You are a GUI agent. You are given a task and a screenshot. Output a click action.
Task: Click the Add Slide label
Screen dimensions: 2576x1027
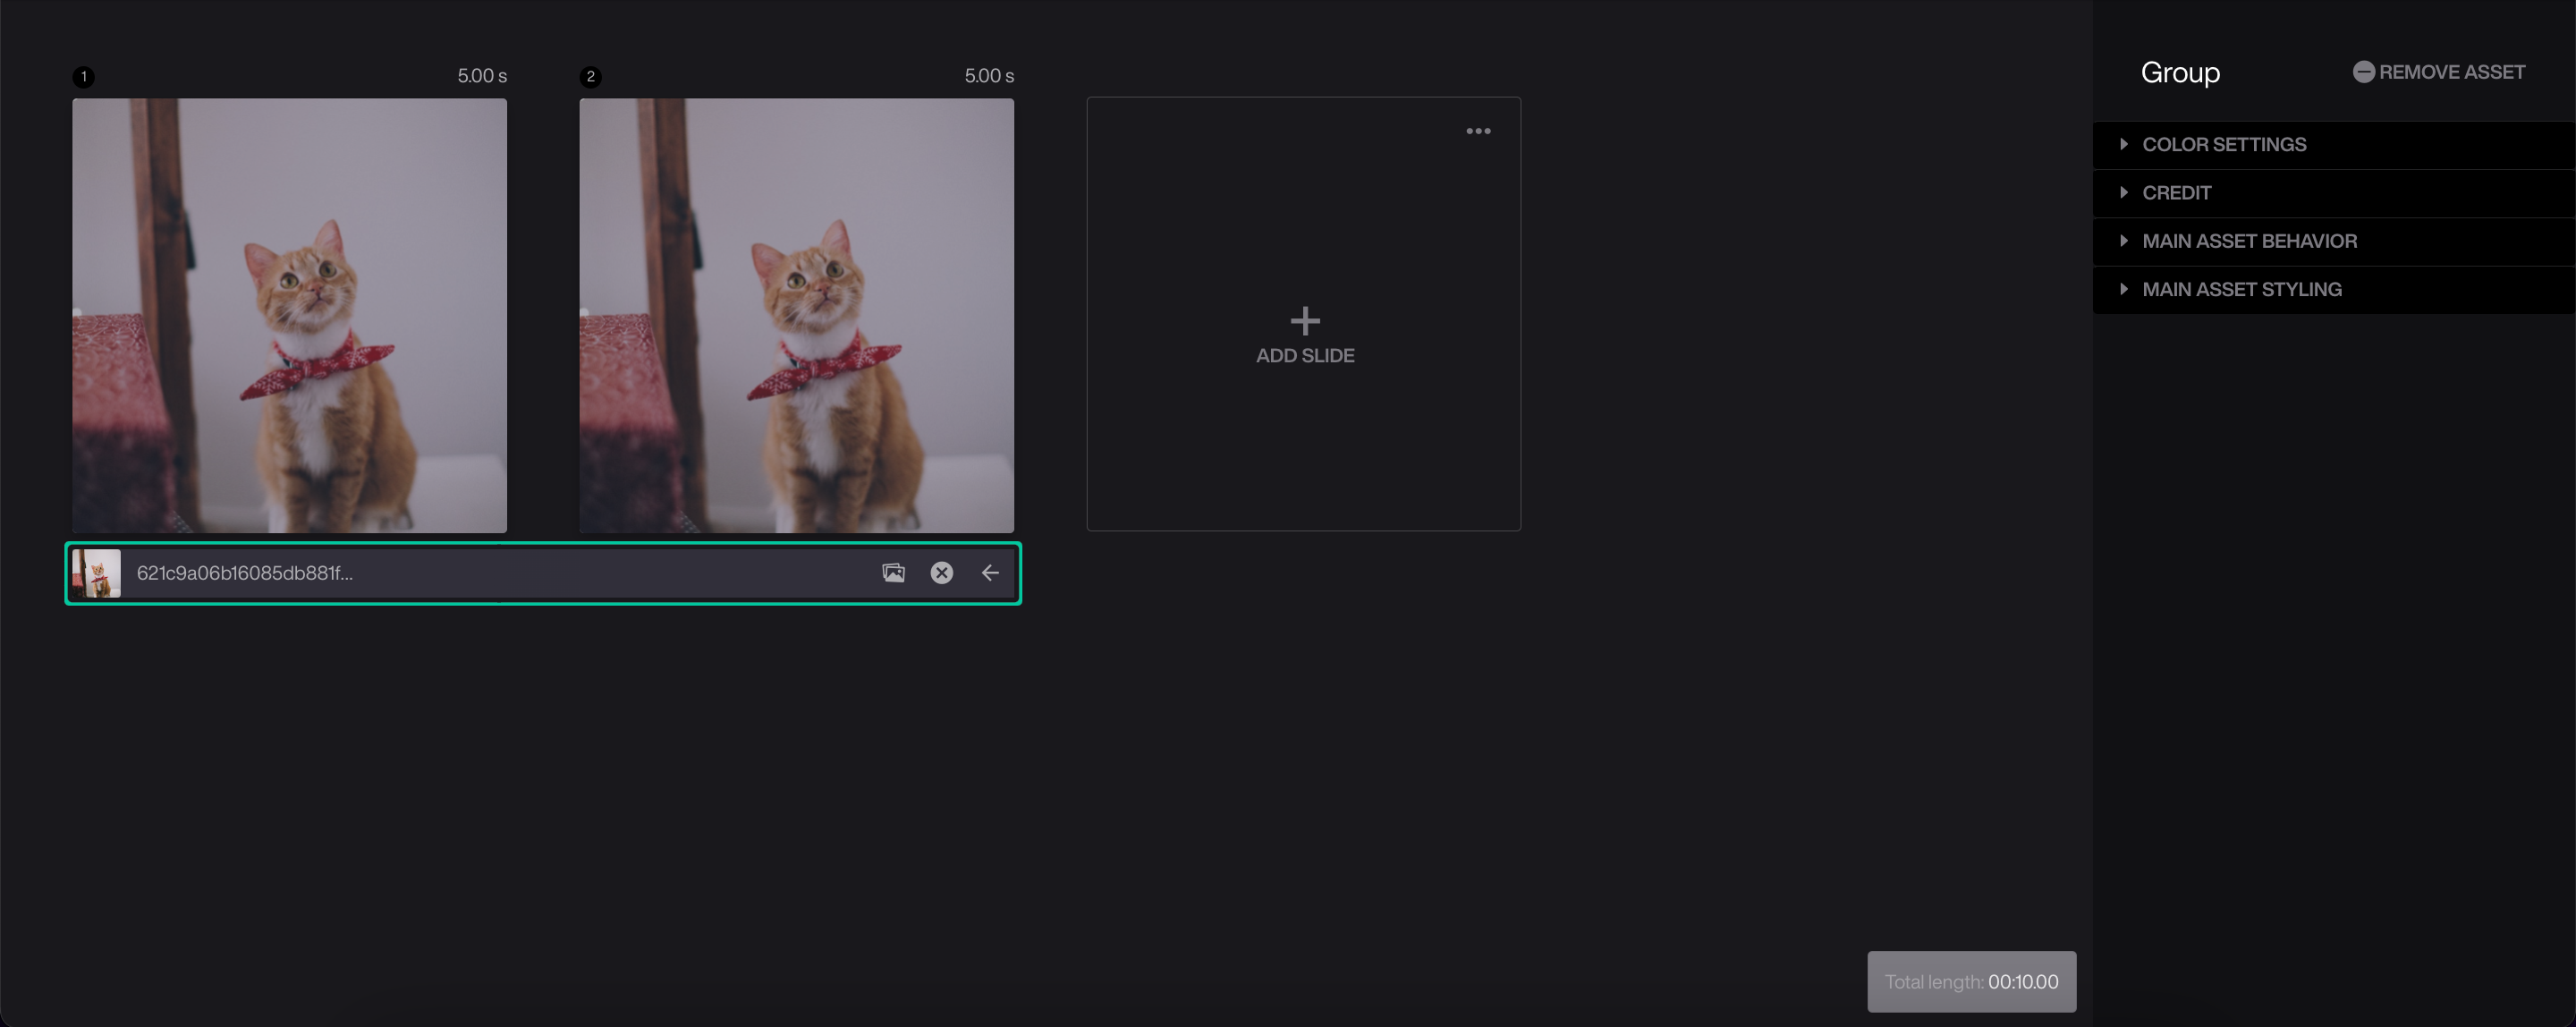pyautogui.click(x=1304, y=356)
